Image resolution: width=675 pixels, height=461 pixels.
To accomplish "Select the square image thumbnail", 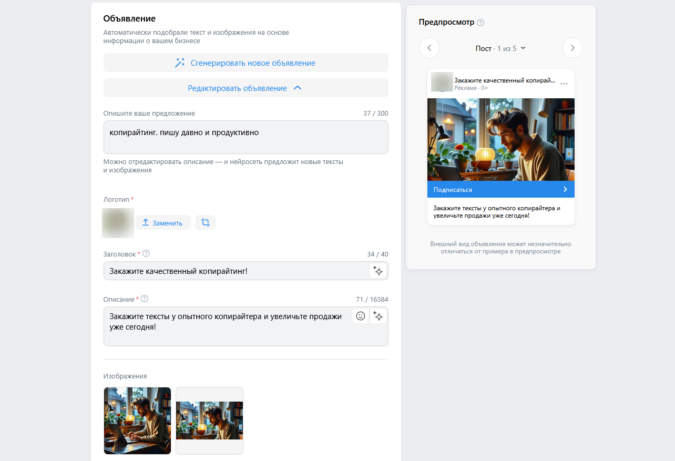I will coord(137,421).
